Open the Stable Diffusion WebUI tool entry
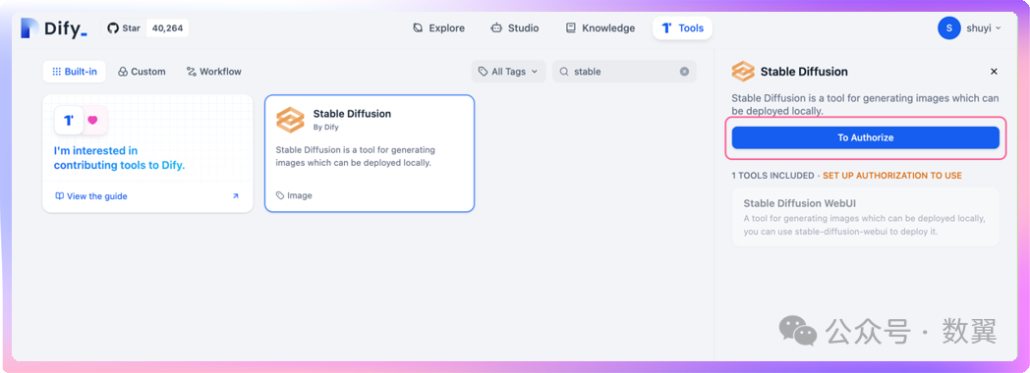Image resolution: width=1030 pixels, height=373 pixels. pos(865,217)
